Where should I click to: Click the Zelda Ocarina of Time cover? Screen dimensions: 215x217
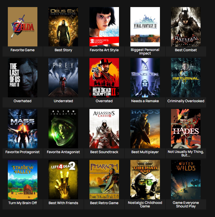tap(22, 27)
